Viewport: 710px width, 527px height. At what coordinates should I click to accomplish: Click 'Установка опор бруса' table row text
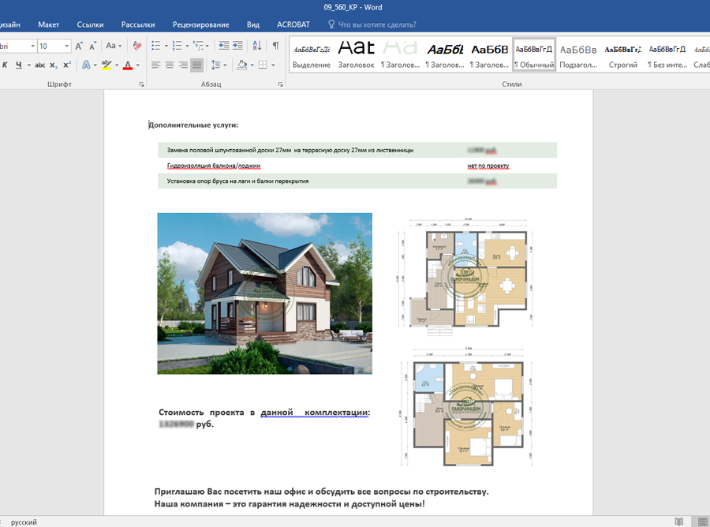(x=237, y=181)
